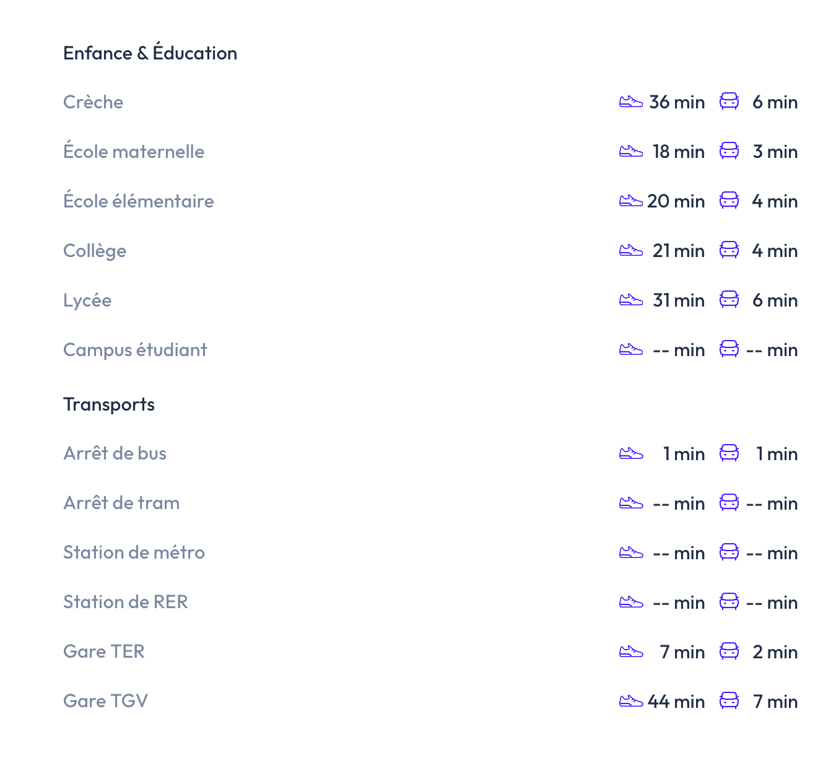Select the Enfance & Éducation heading

click(x=150, y=53)
